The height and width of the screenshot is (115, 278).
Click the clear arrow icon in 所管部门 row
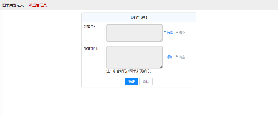[177, 56]
